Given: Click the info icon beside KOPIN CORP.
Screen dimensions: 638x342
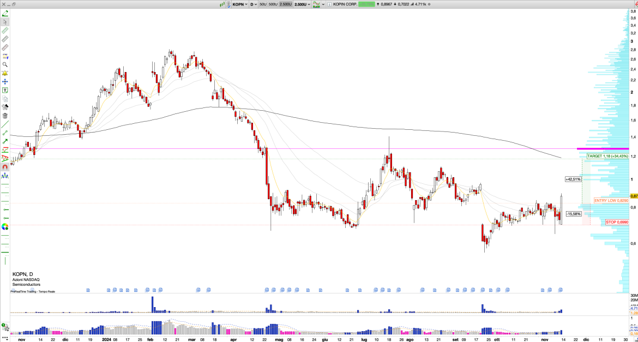Looking at the screenshot, I should [x=329, y=4].
